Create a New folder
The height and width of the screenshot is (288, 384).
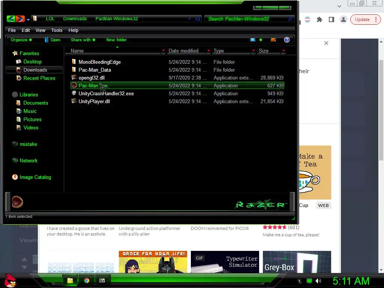(x=116, y=40)
